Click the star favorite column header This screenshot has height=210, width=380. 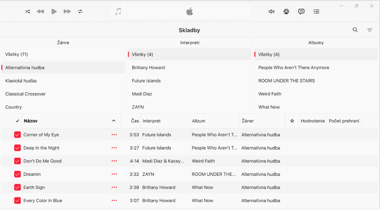coord(292,121)
